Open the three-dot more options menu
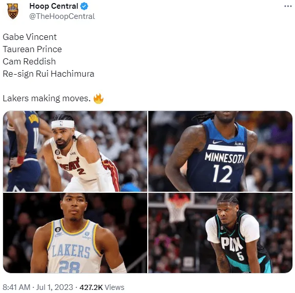Screen dimensions: 295x293 pos(288,6)
